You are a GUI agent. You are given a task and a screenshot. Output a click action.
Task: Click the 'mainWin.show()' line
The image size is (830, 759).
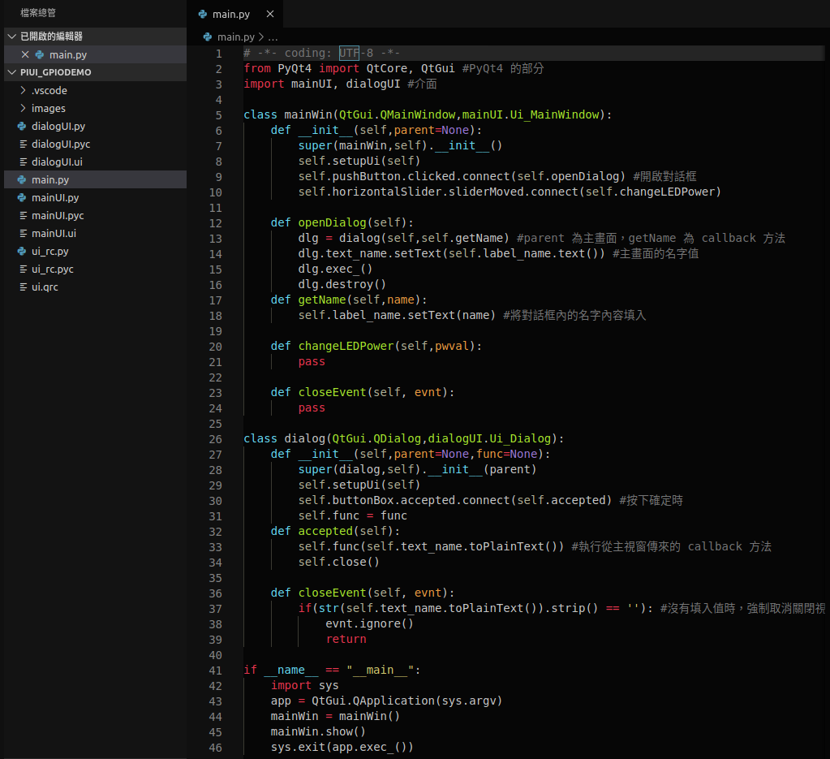tap(318, 732)
